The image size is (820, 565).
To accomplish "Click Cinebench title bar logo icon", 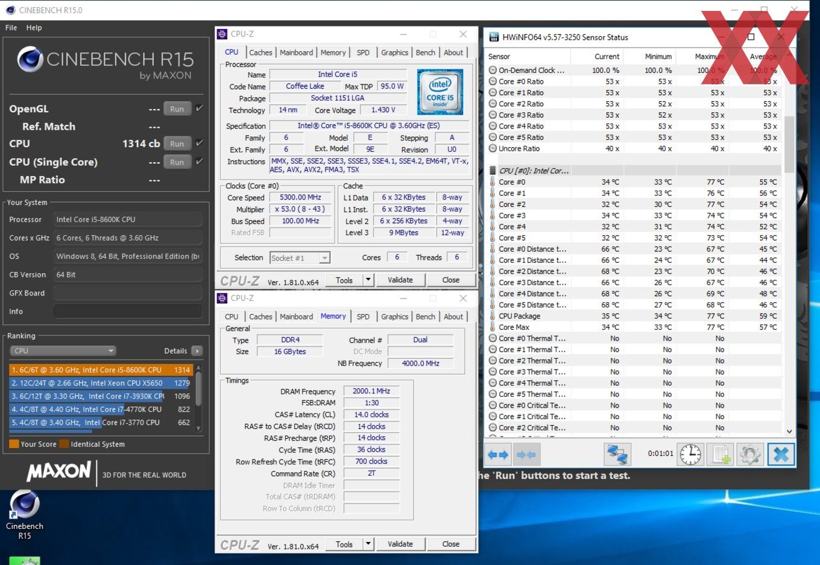I will pyautogui.click(x=10, y=10).
